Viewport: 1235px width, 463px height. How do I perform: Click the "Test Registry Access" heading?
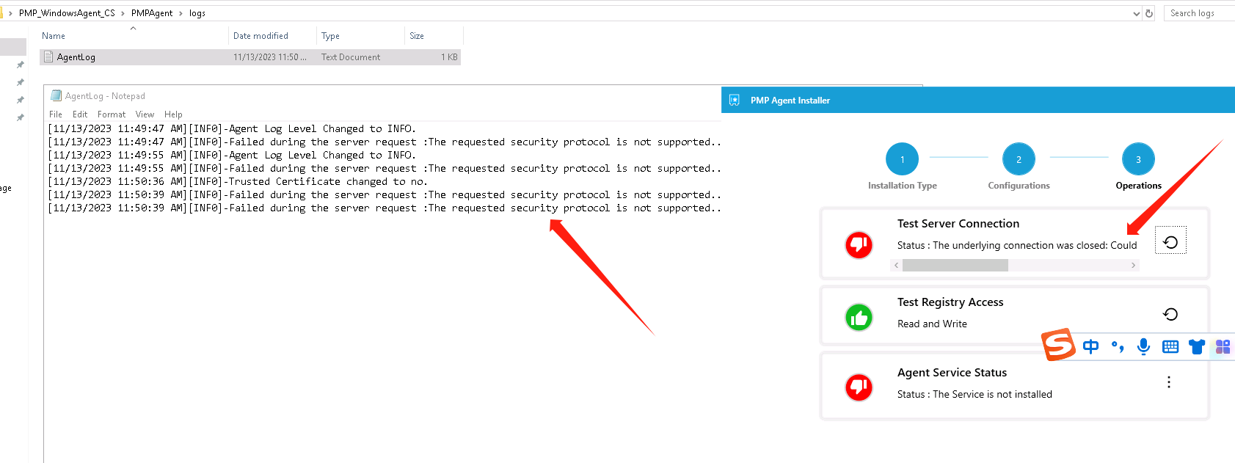(950, 302)
